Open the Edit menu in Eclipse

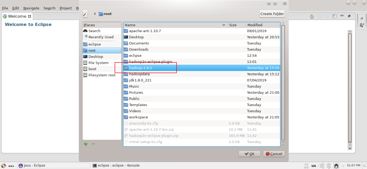[16, 8]
